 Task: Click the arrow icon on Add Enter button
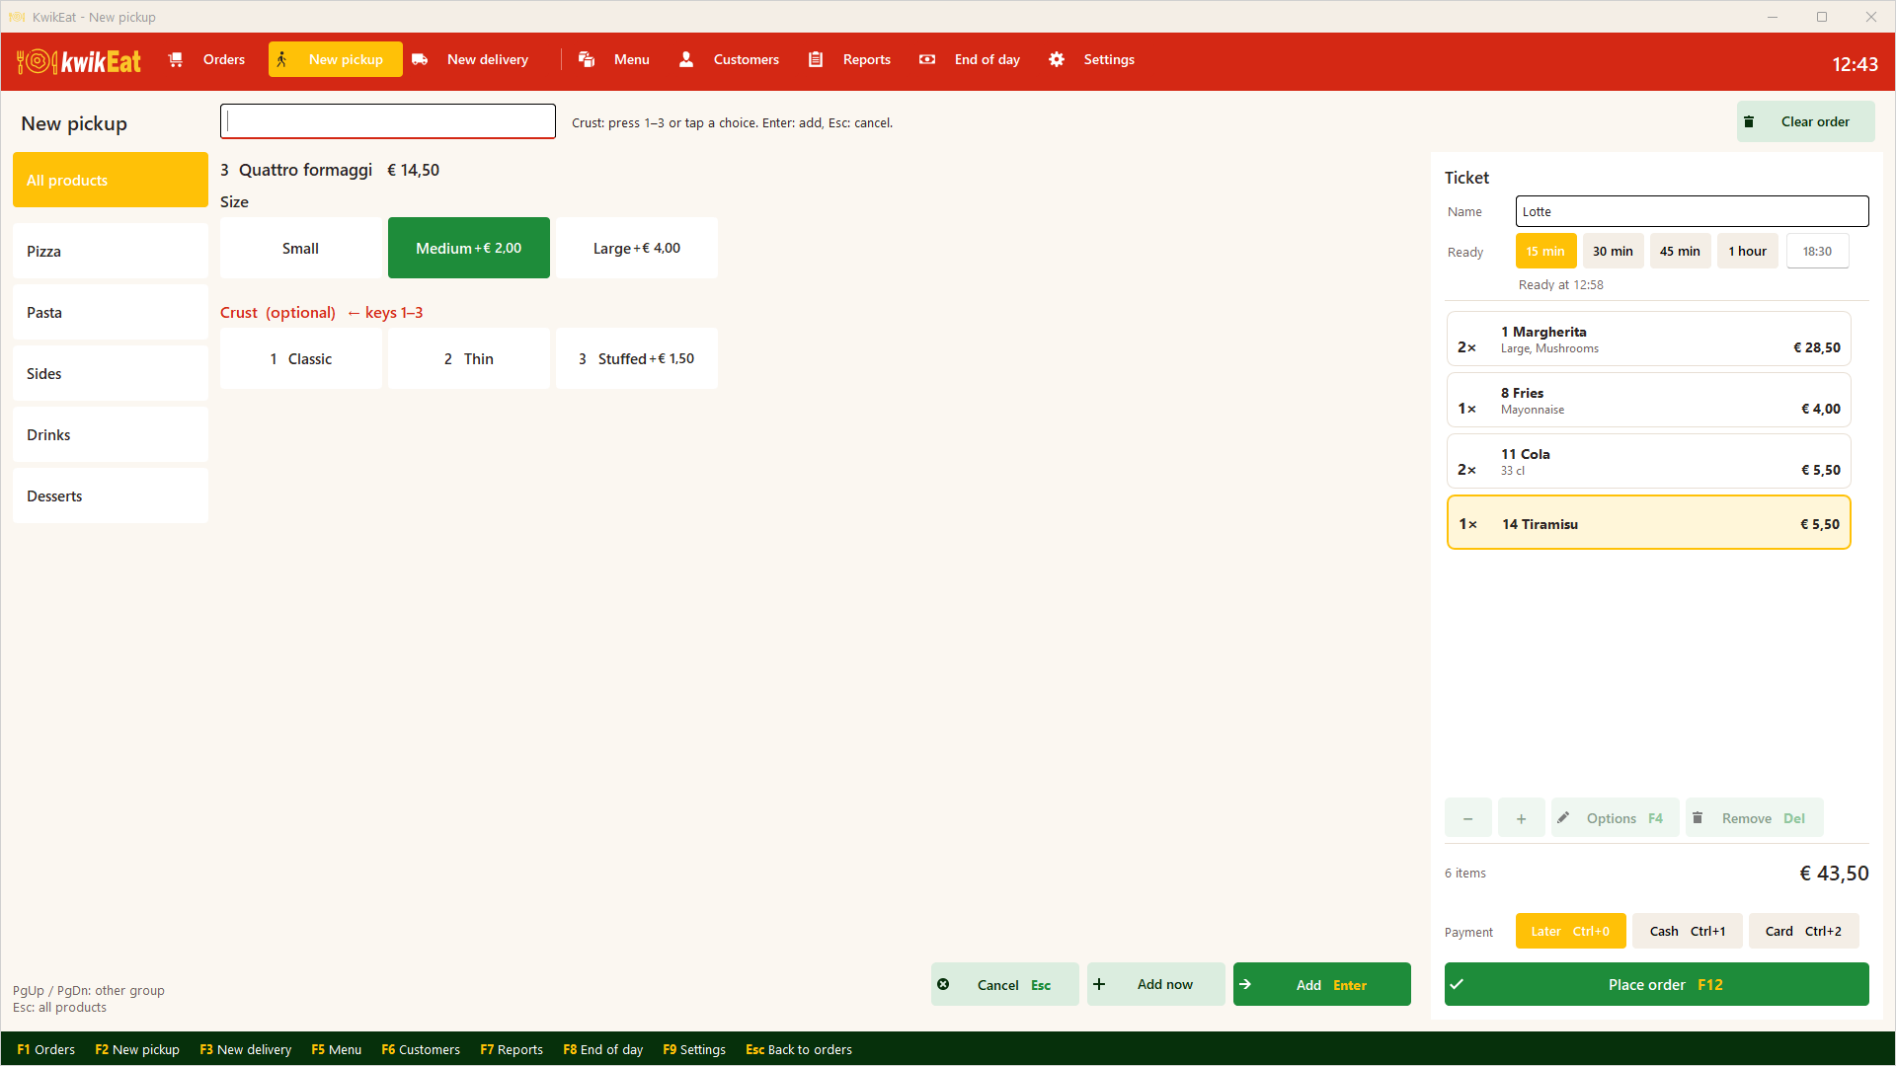(x=1245, y=984)
